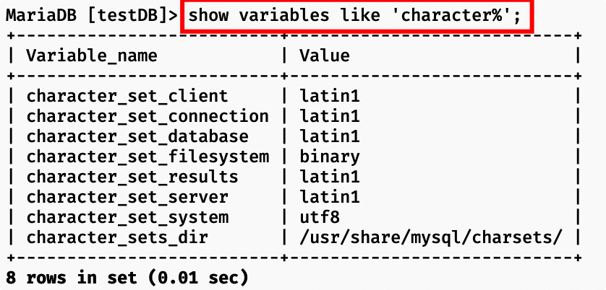Click the character_set_filesystem variable name
Screen dimensions: 606x290
coord(148,157)
